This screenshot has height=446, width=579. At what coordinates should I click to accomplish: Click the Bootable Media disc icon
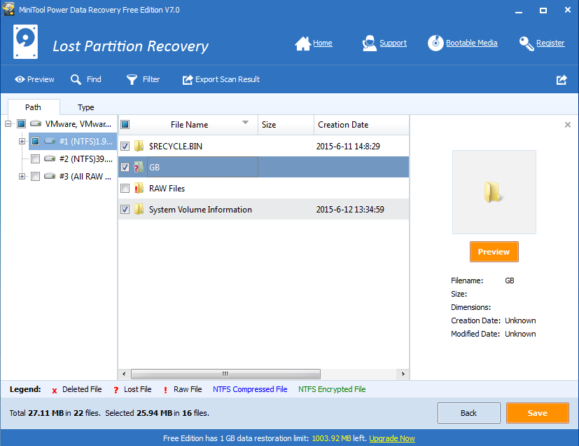point(435,43)
